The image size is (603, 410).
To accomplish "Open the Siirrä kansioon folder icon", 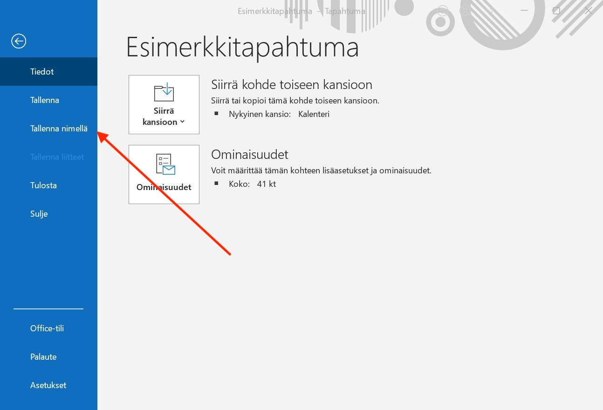I will pos(164,92).
